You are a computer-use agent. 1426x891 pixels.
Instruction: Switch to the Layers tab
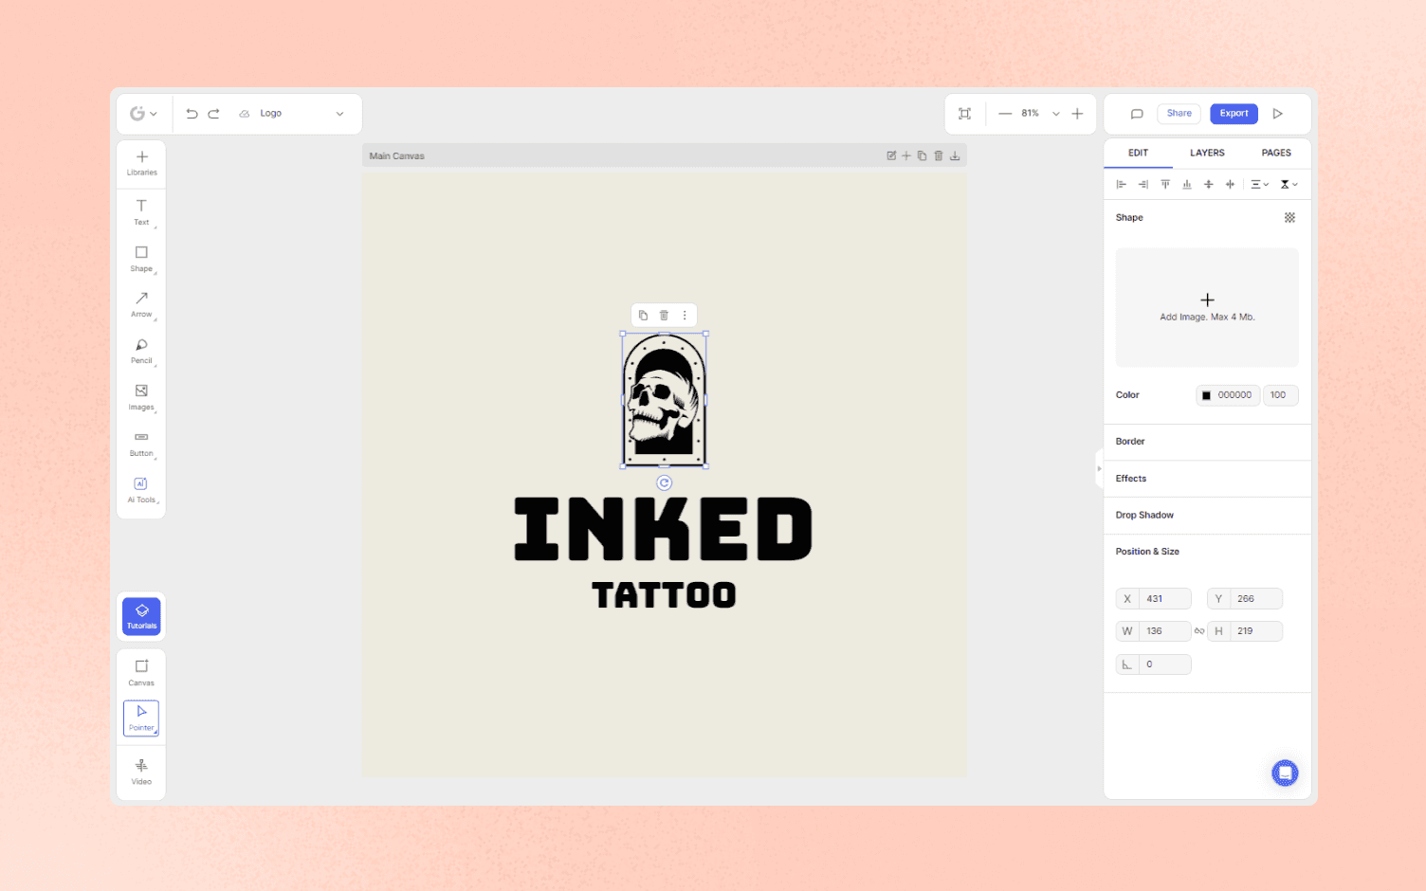[1207, 153]
